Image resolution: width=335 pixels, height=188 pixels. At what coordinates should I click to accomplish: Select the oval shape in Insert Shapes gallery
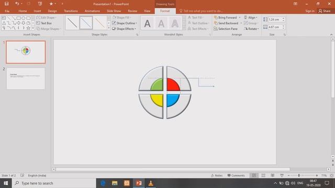(24, 18)
